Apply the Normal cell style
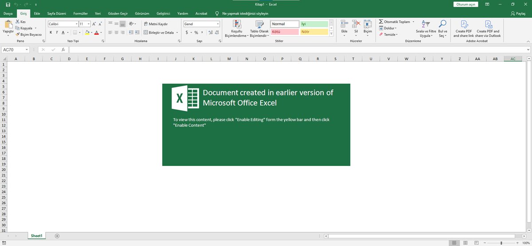Screen dimensions: 532x246 click(285, 24)
